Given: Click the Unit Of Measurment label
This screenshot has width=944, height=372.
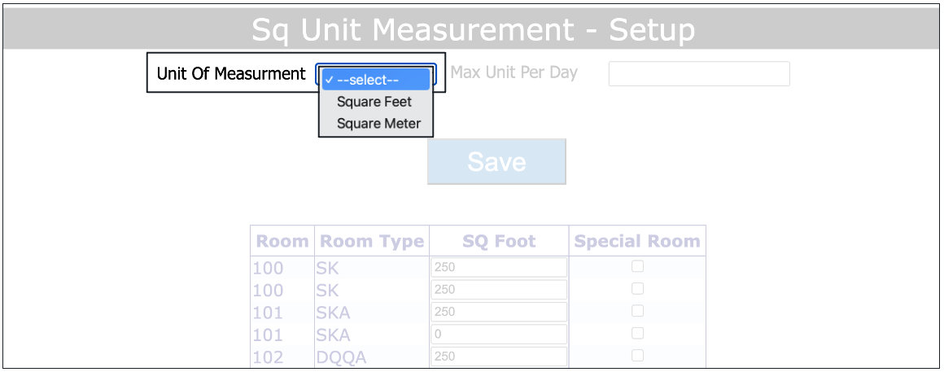Looking at the screenshot, I should (x=231, y=73).
